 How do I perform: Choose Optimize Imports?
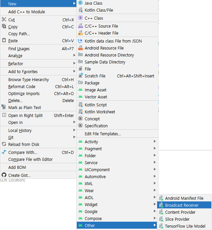click(39, 94)
